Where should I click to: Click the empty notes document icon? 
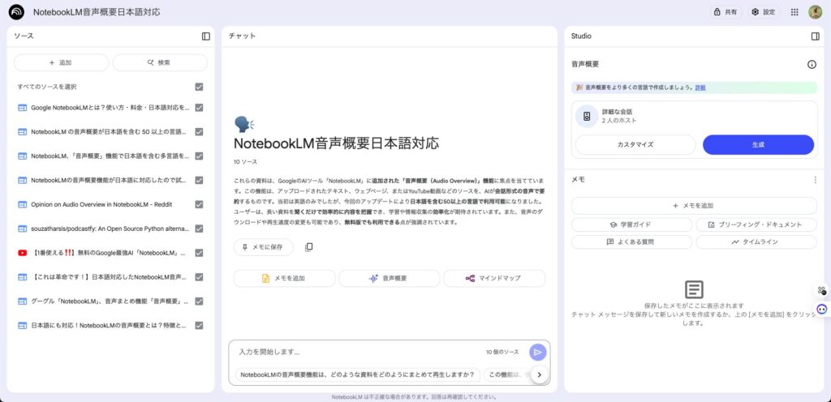pyautogui.click(x=695, y=290)
